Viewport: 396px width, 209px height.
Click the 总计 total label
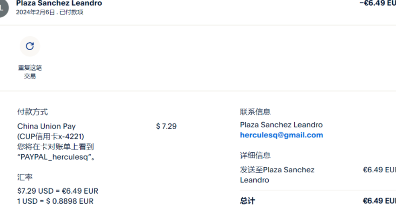click(x=247, y=201)
